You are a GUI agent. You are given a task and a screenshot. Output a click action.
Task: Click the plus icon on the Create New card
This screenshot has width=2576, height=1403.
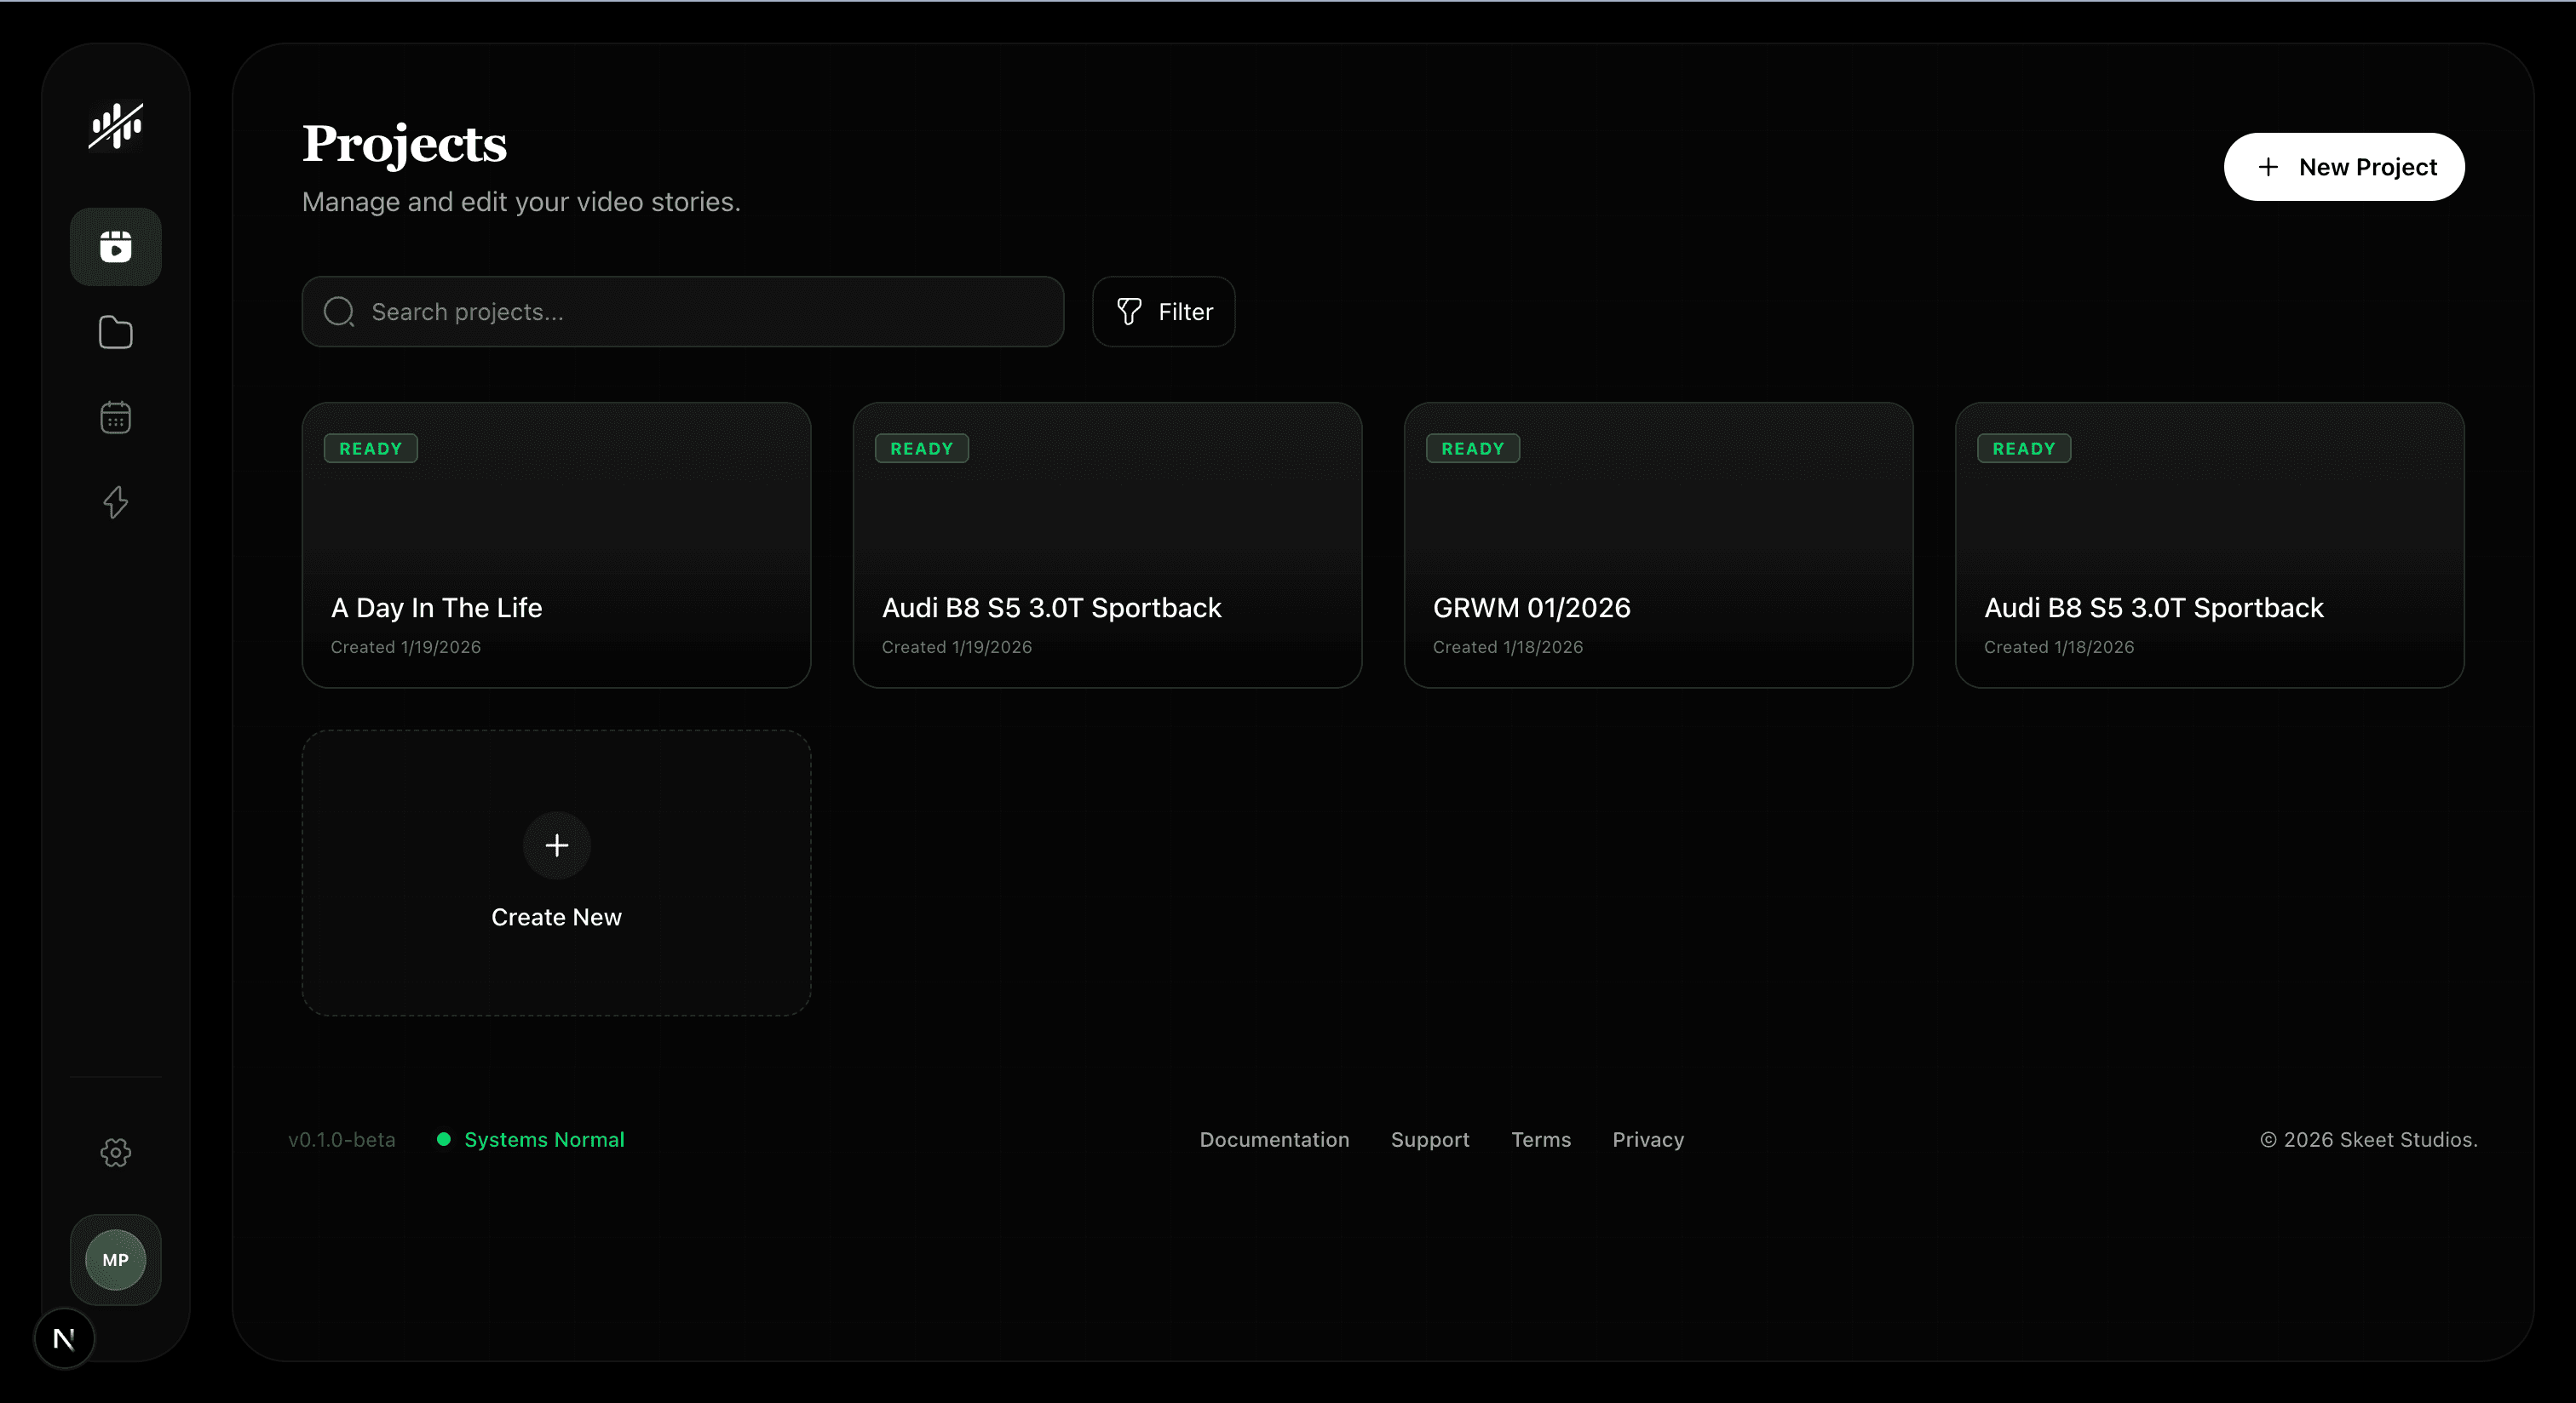point(556,845)
